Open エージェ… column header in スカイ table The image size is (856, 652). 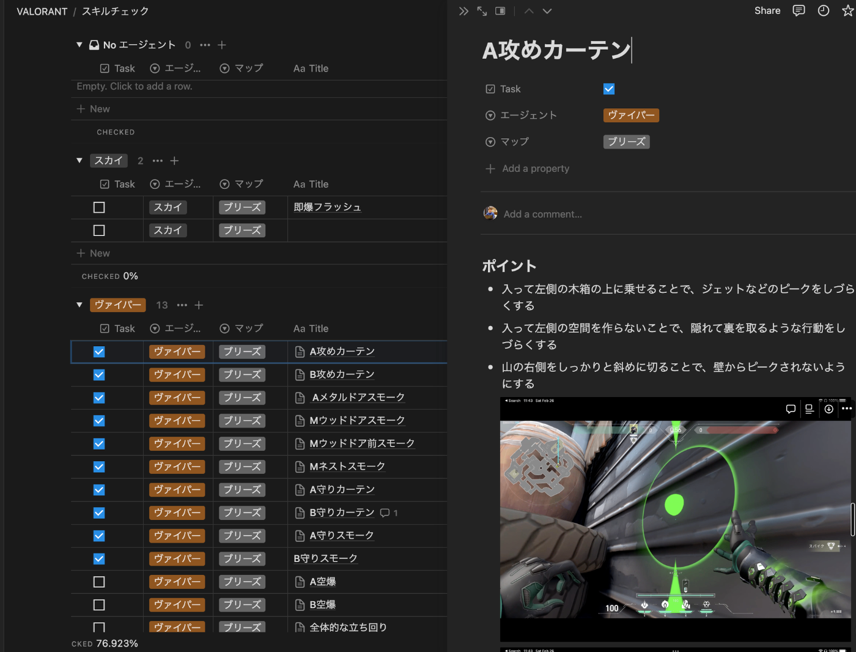(175, 184)
